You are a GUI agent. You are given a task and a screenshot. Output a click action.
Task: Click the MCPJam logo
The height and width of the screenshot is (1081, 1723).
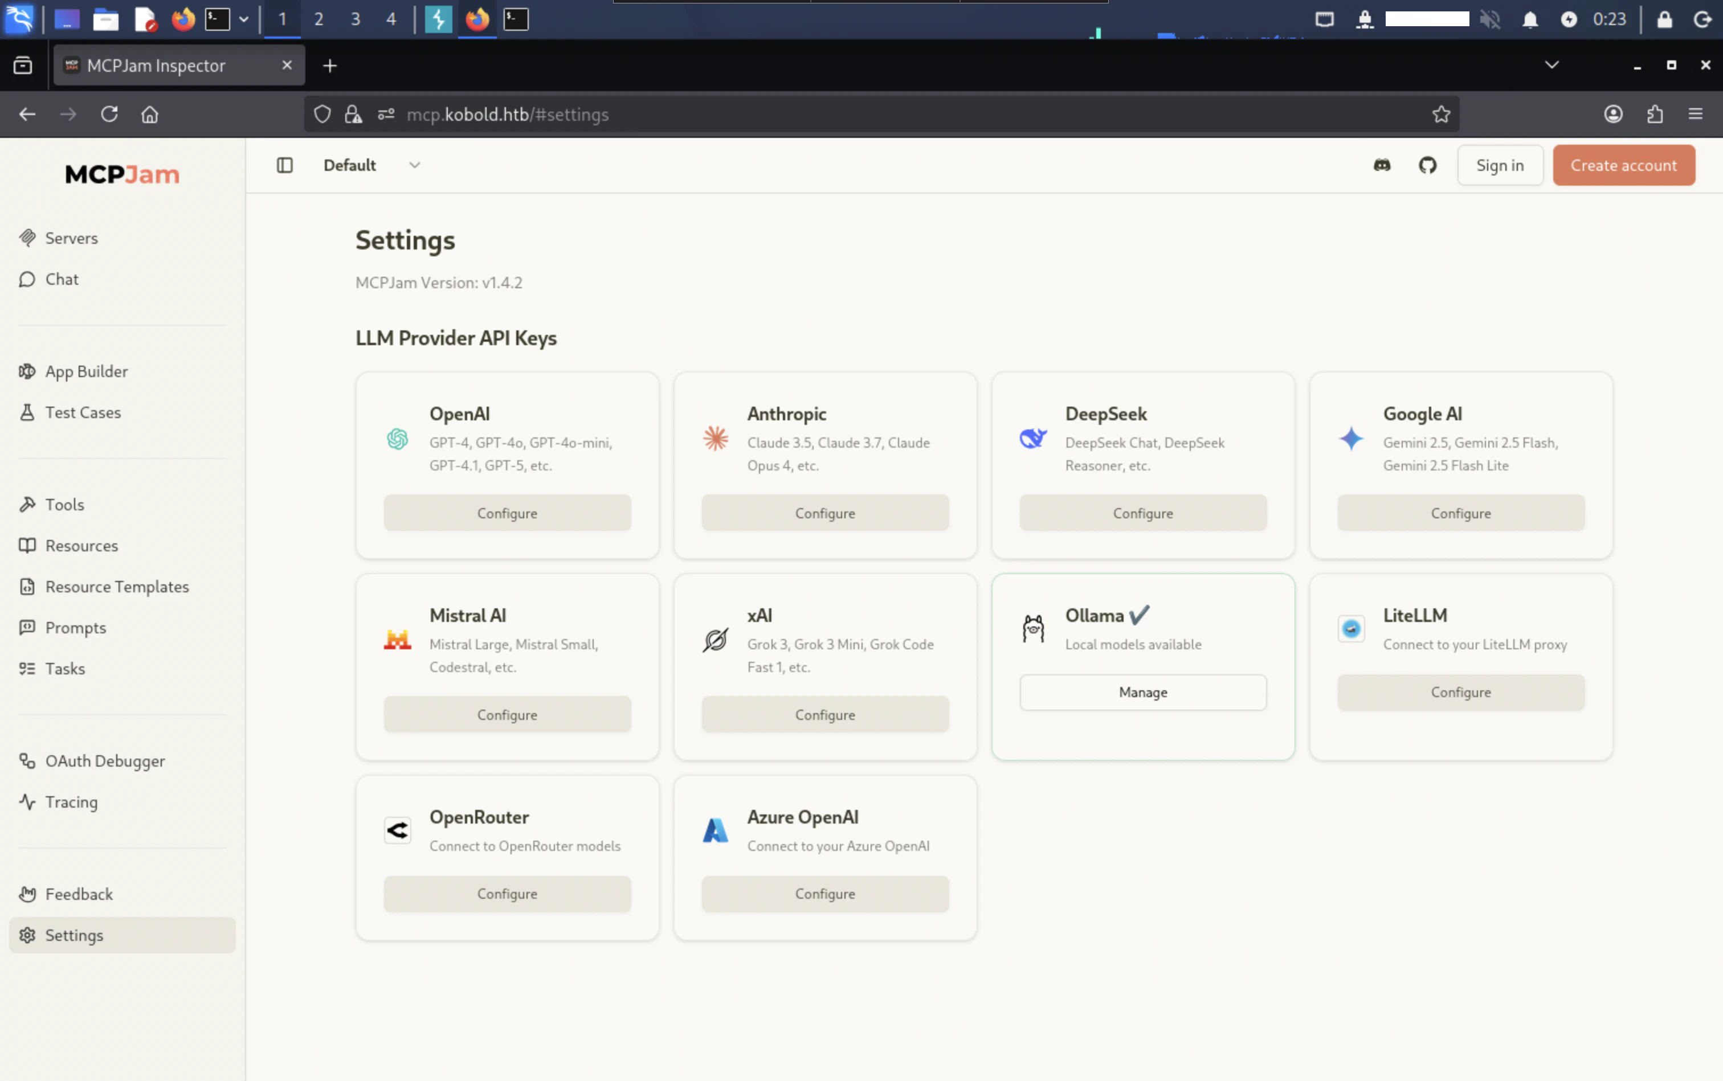[x=123, y=174]
